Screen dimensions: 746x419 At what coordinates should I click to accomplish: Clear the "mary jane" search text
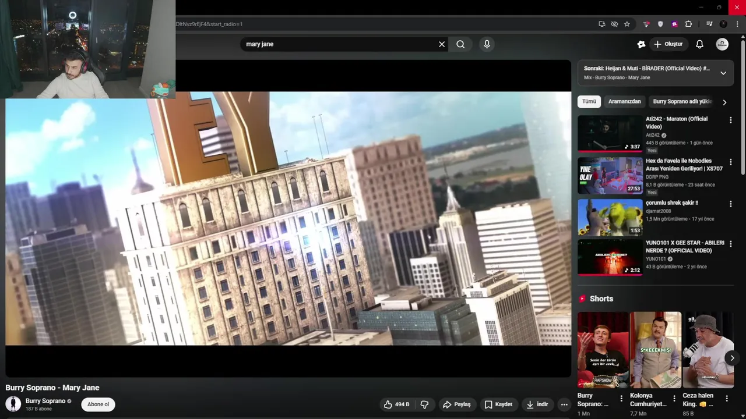442,44
